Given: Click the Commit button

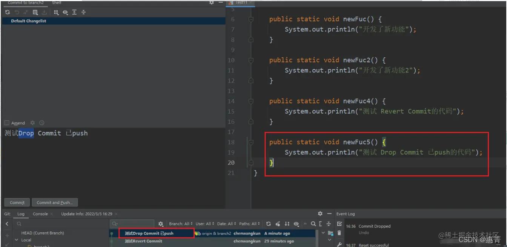Looking at the screenshot, I should point(17,203).
